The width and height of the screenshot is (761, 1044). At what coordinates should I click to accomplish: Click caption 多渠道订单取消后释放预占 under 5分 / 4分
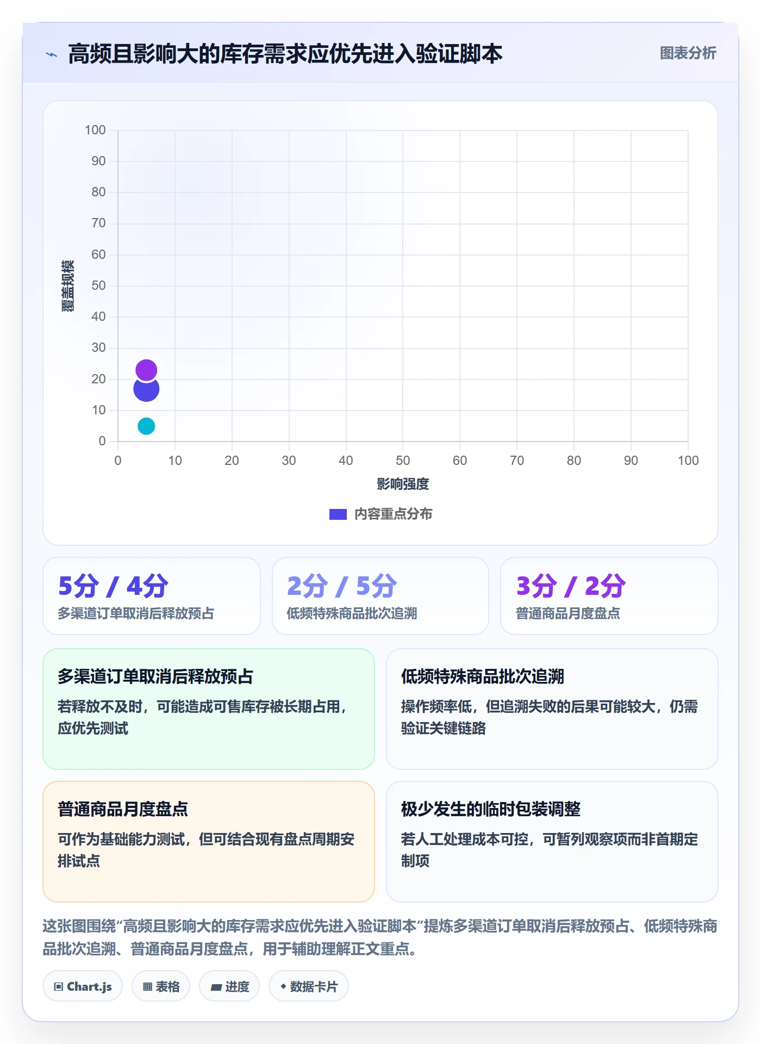tap(136, 613)
